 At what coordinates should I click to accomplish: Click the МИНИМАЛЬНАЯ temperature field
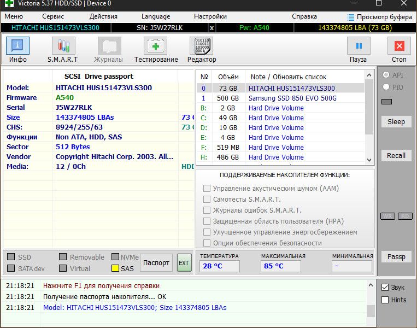click(351, 266)
